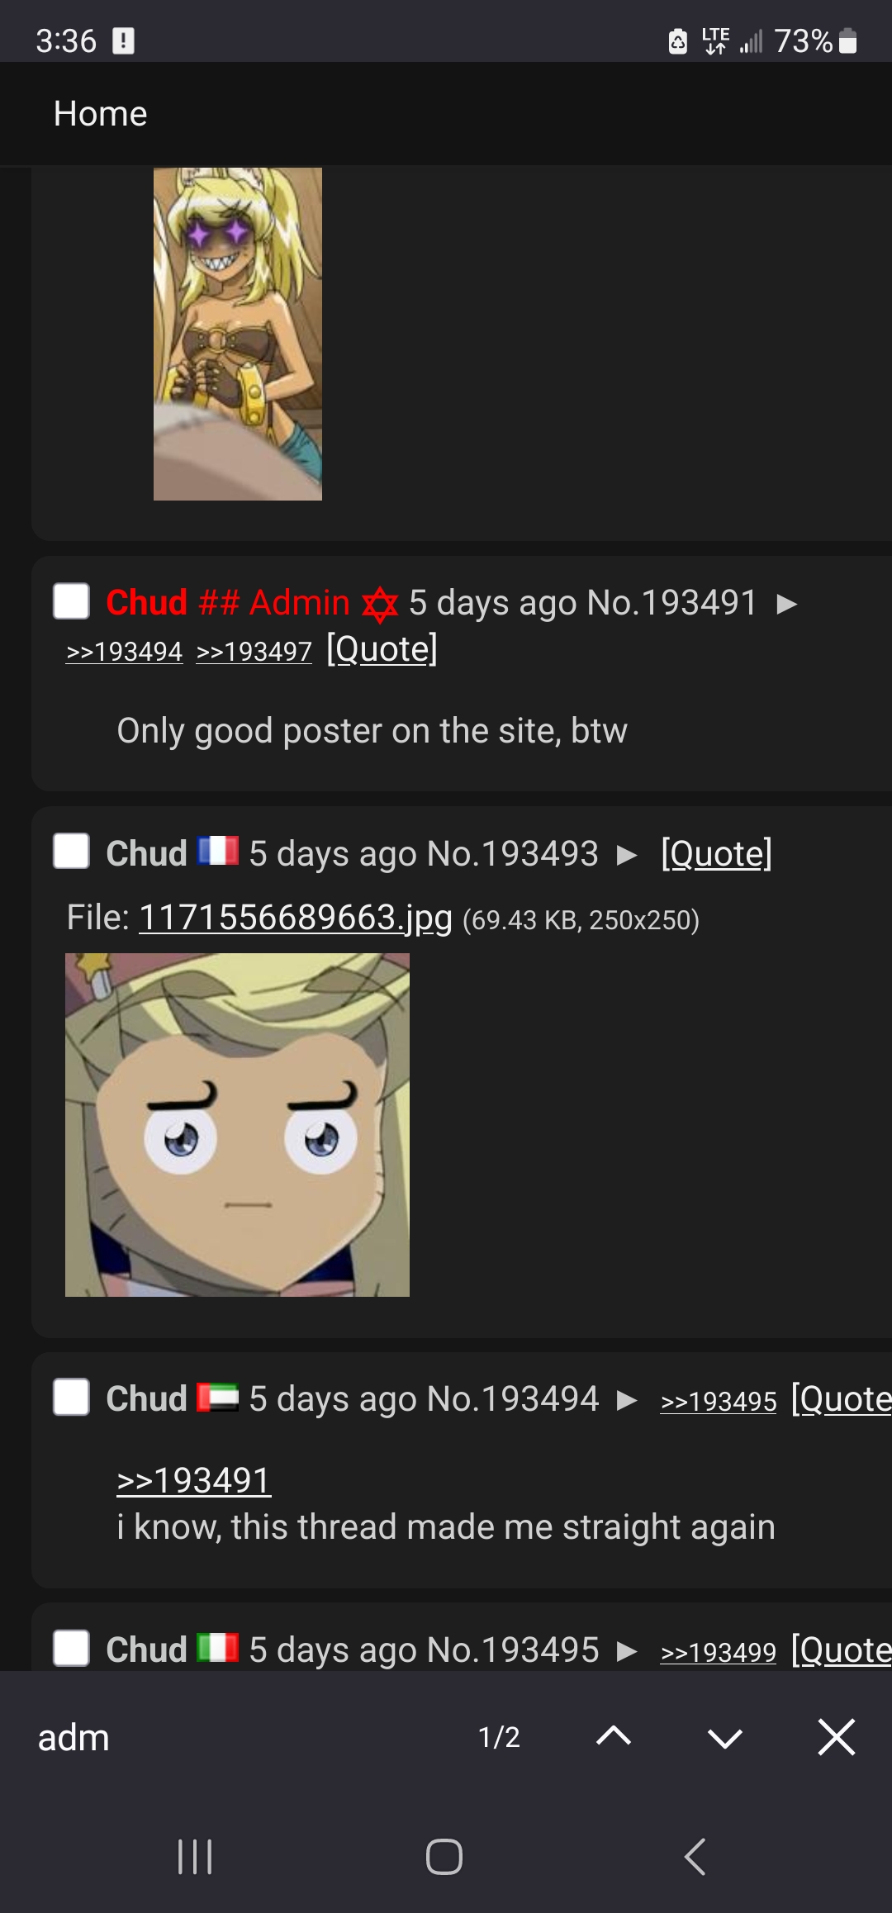
Task: Tap the Android home navigation button
Action: [444, 1857]
